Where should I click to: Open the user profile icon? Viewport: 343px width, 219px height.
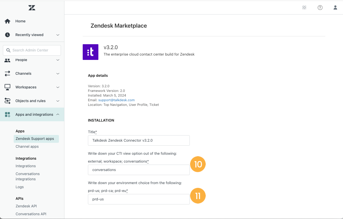point(335,8)
